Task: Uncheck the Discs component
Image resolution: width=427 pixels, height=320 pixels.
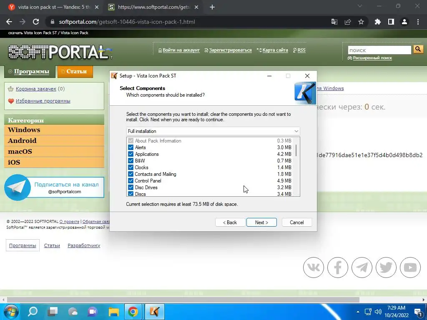Action: pyautogui.click(x=131, y=194)
